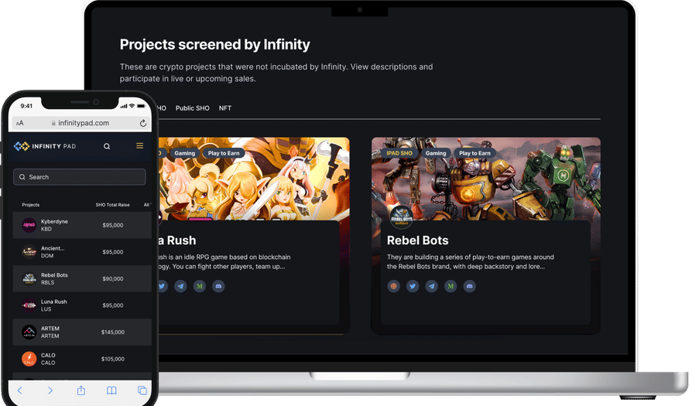Click the IPAD SHO tag on Rebel Bots
This screenshot has width=689, height=406.
[x=399, y=153]
